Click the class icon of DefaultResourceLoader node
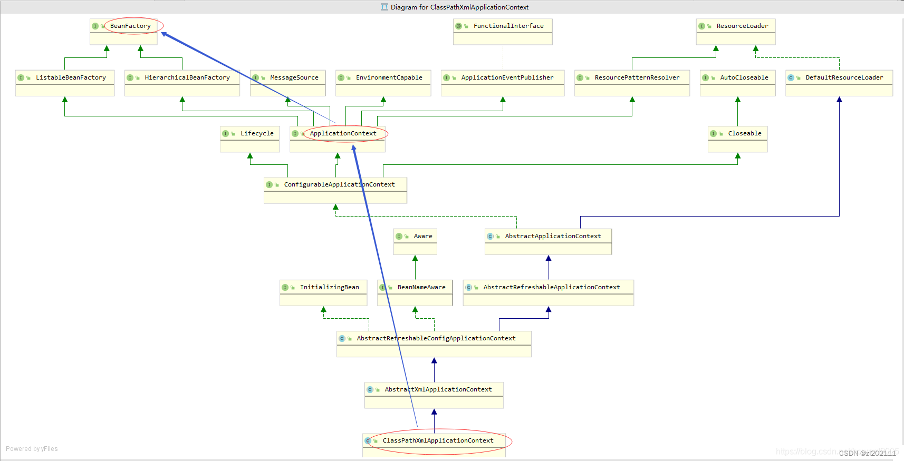 click(791, 77)
